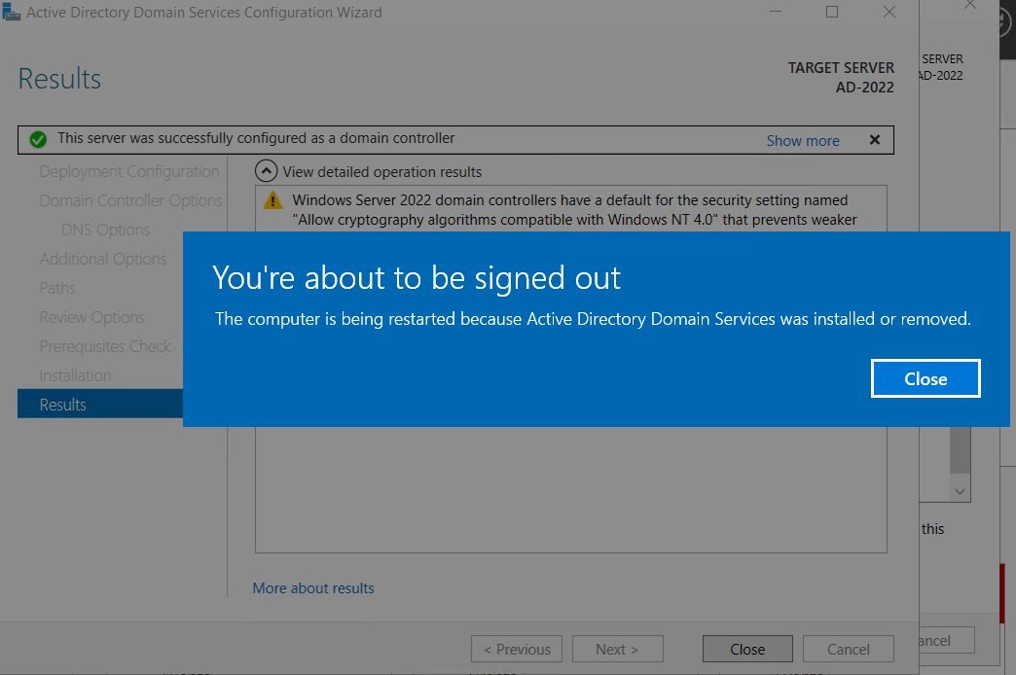
Task: Select Prerequisites Check in the sidebar
Action: coord(105,346)
